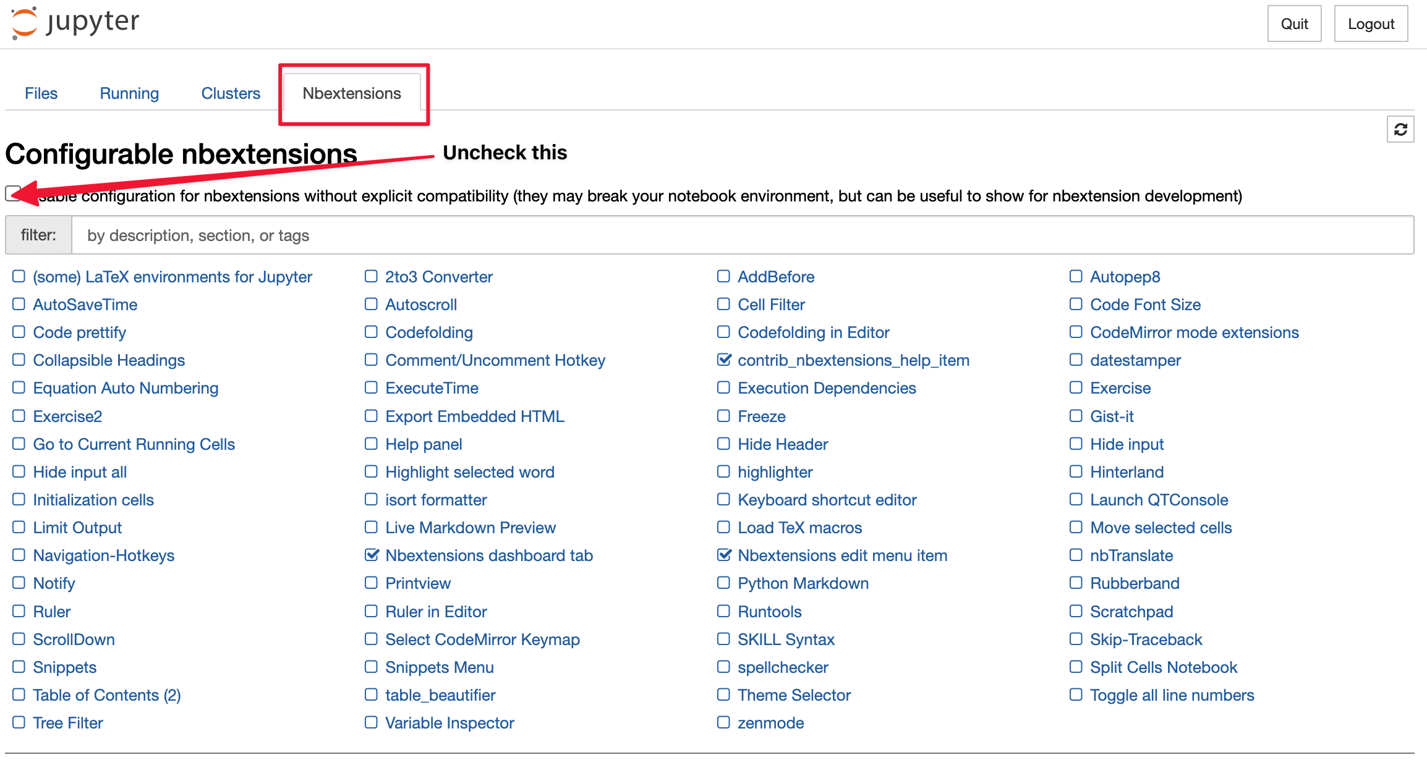Select the Launch QTConsole link
Screen dimensions: 1427x781
[1159, 500]
